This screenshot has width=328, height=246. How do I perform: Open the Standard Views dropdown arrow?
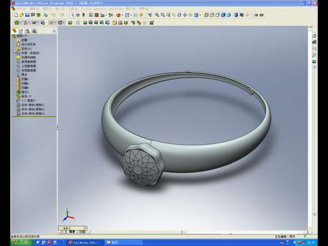(x=200, y=15)
